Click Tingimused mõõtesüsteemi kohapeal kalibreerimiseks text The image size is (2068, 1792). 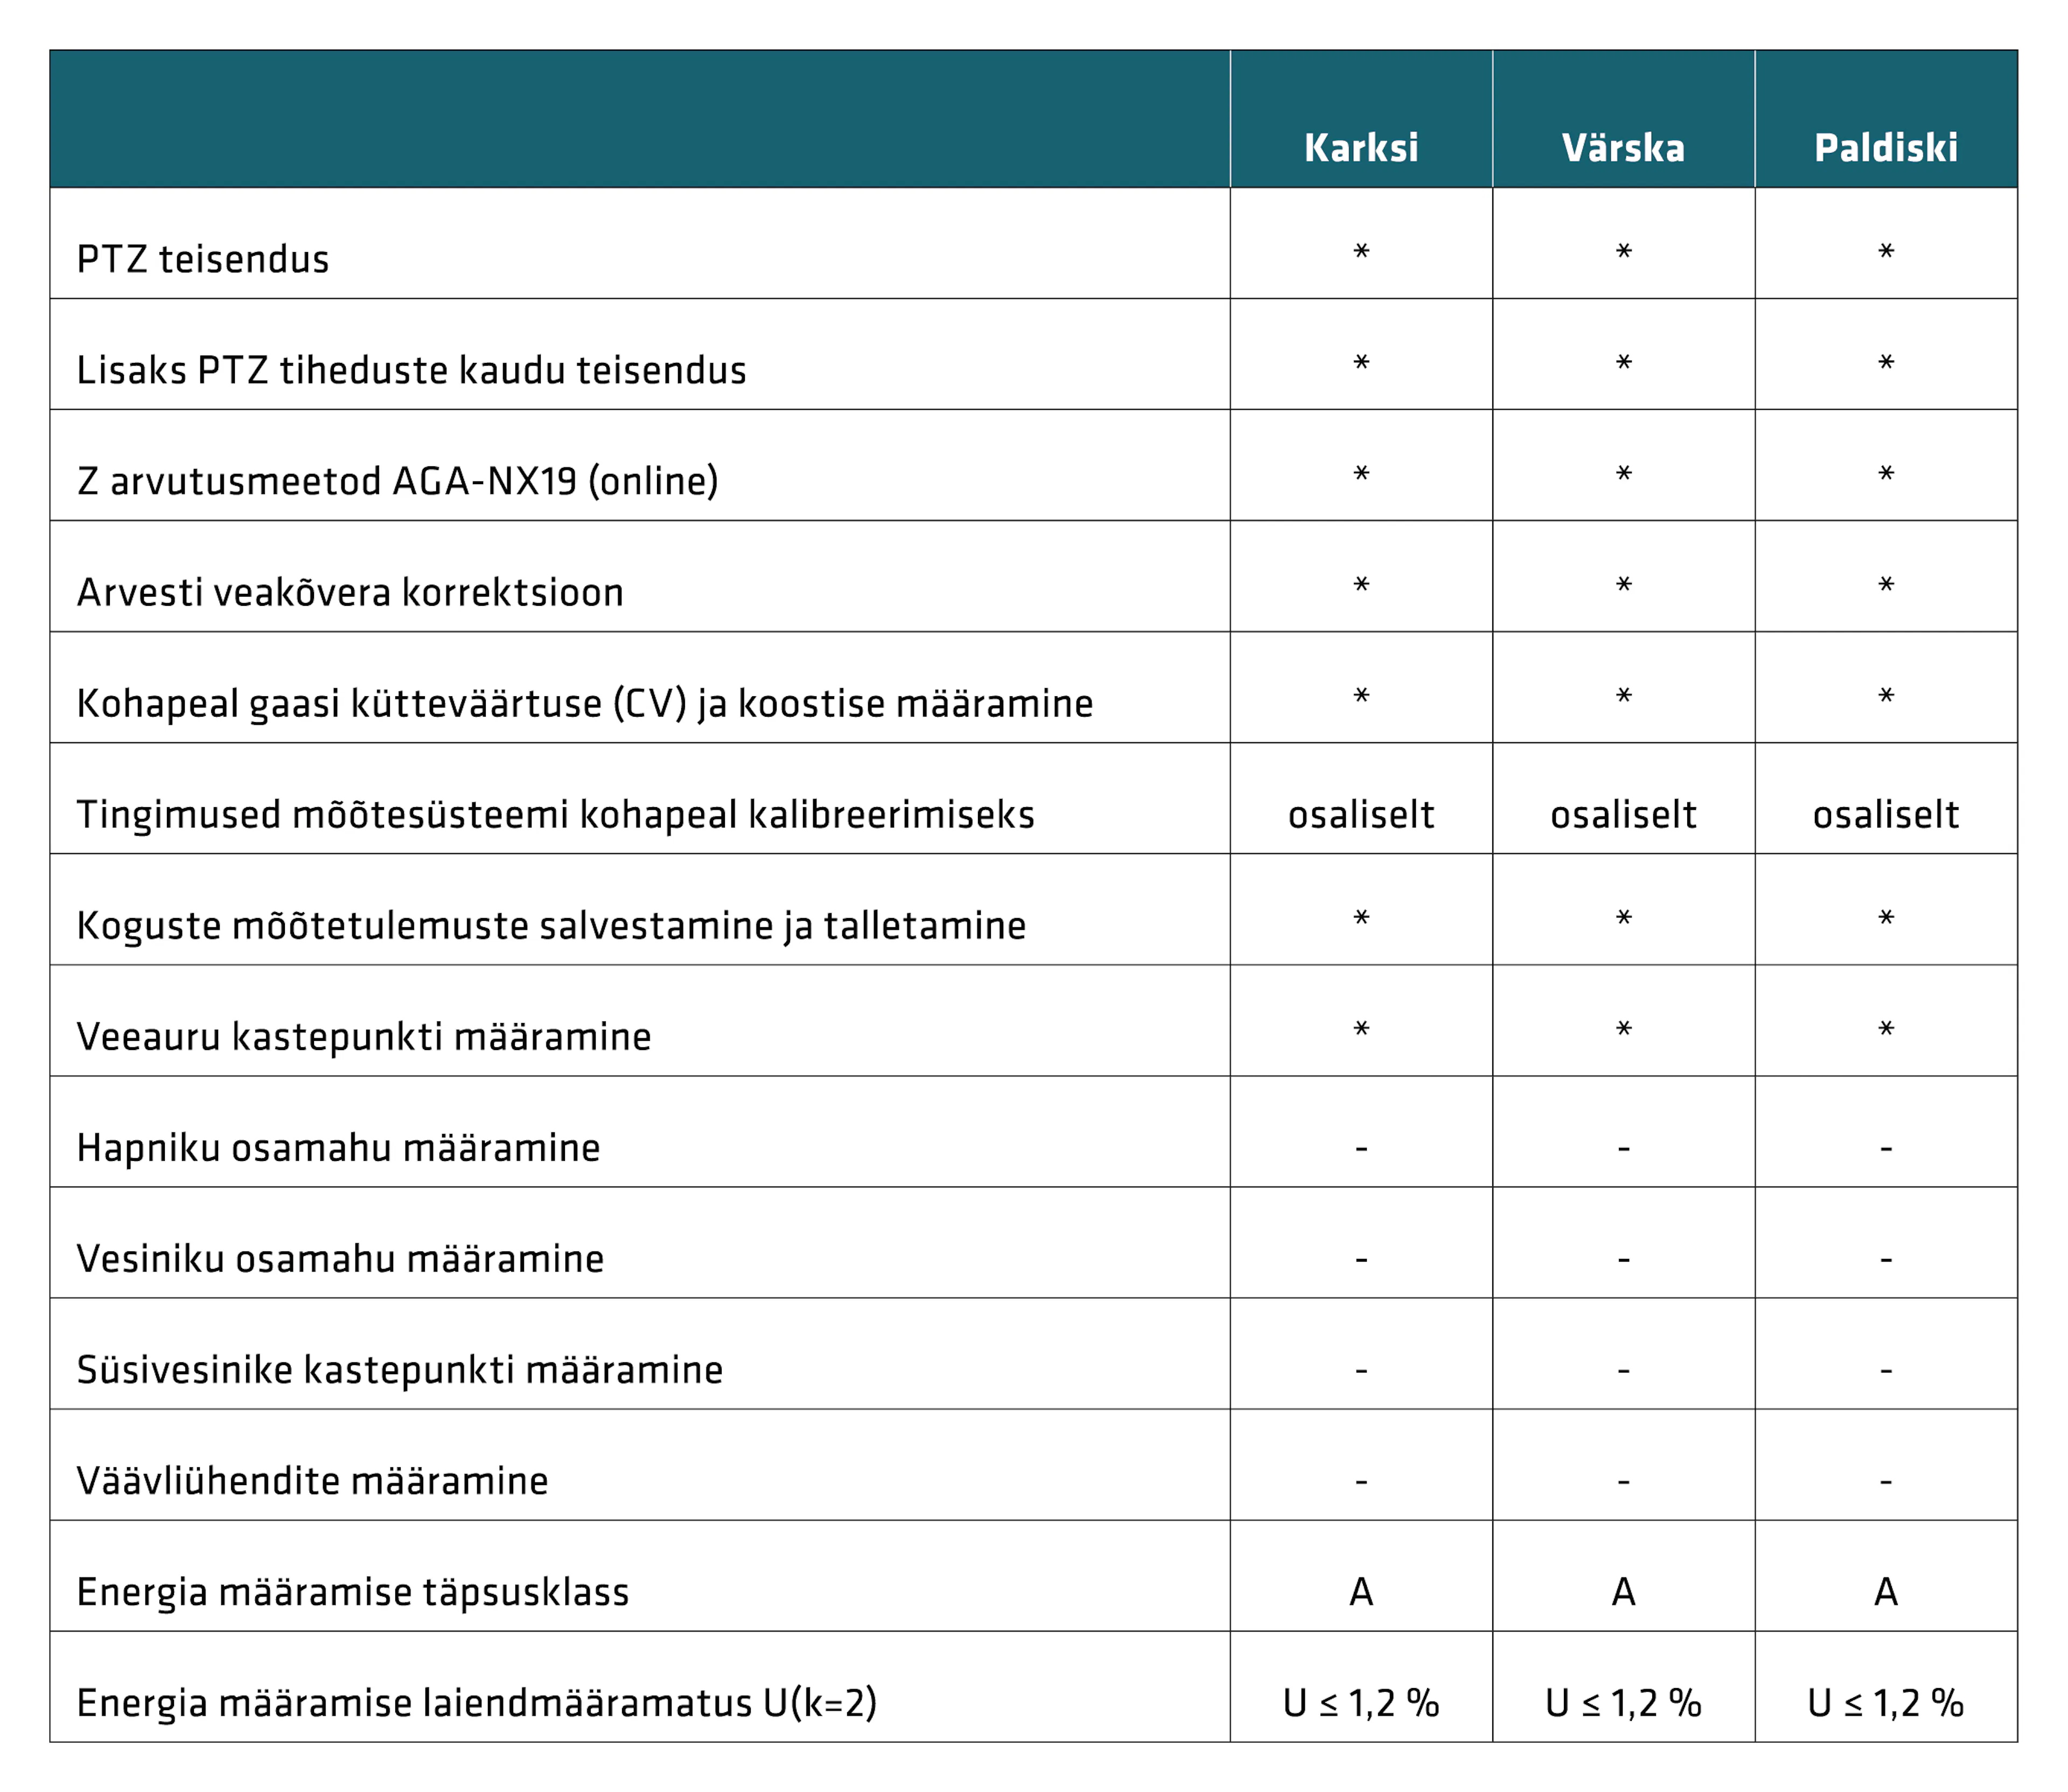(x=555, y=814)
